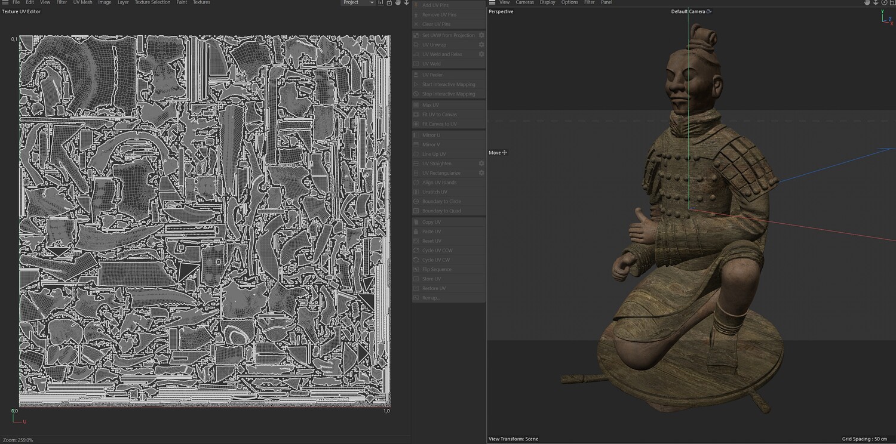Click the viewport toggle layout icon
Screen dimensions: 896x444
[892, 3]
